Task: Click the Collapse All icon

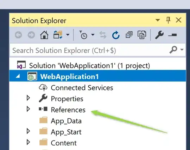Action: [x=129, y=35]
